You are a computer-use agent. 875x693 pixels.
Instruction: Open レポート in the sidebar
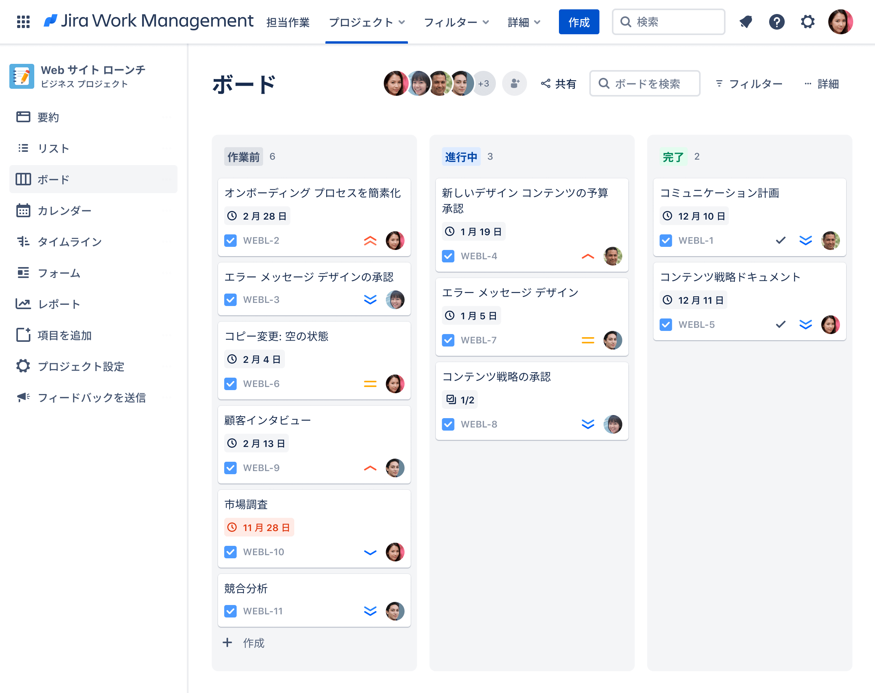tap(59, 304)
